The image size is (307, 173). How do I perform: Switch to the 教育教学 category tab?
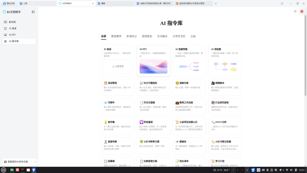pos(116,36)
